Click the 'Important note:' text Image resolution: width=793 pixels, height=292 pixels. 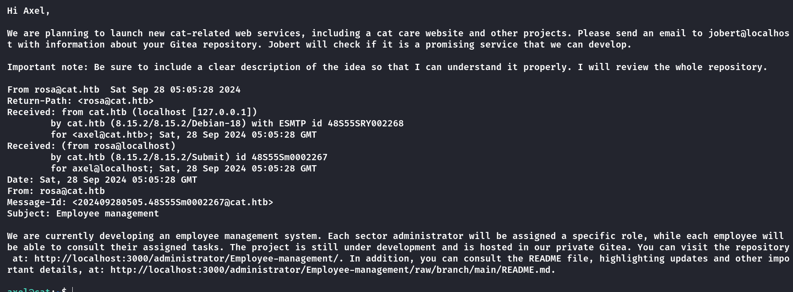48,67
